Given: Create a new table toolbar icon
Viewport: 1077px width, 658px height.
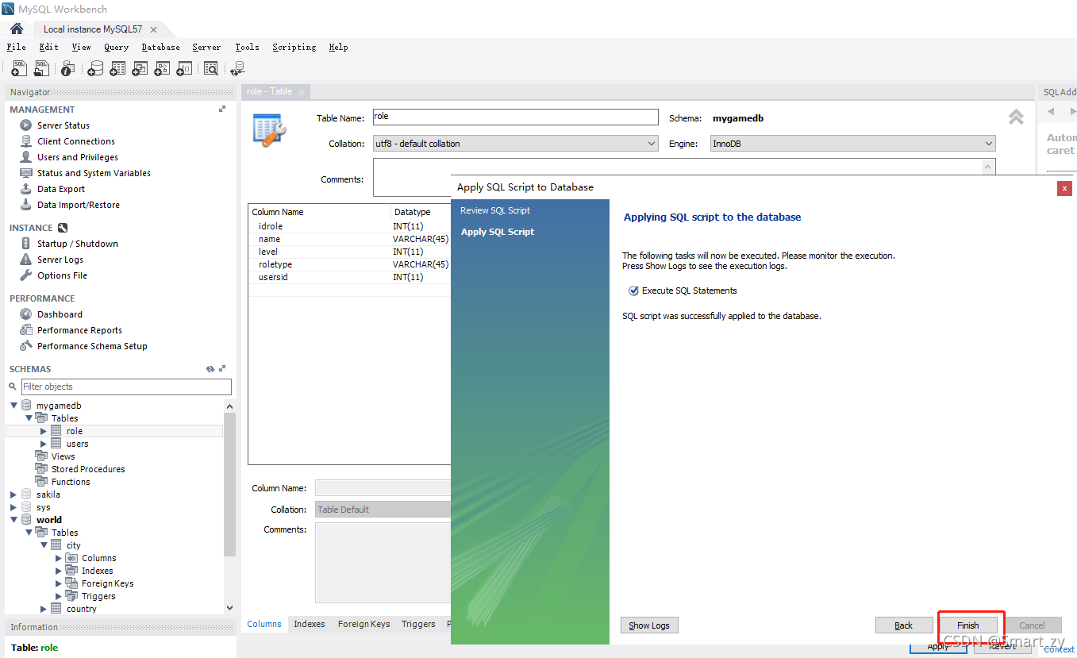Looking at the screenshot, I should coord(117,69).
